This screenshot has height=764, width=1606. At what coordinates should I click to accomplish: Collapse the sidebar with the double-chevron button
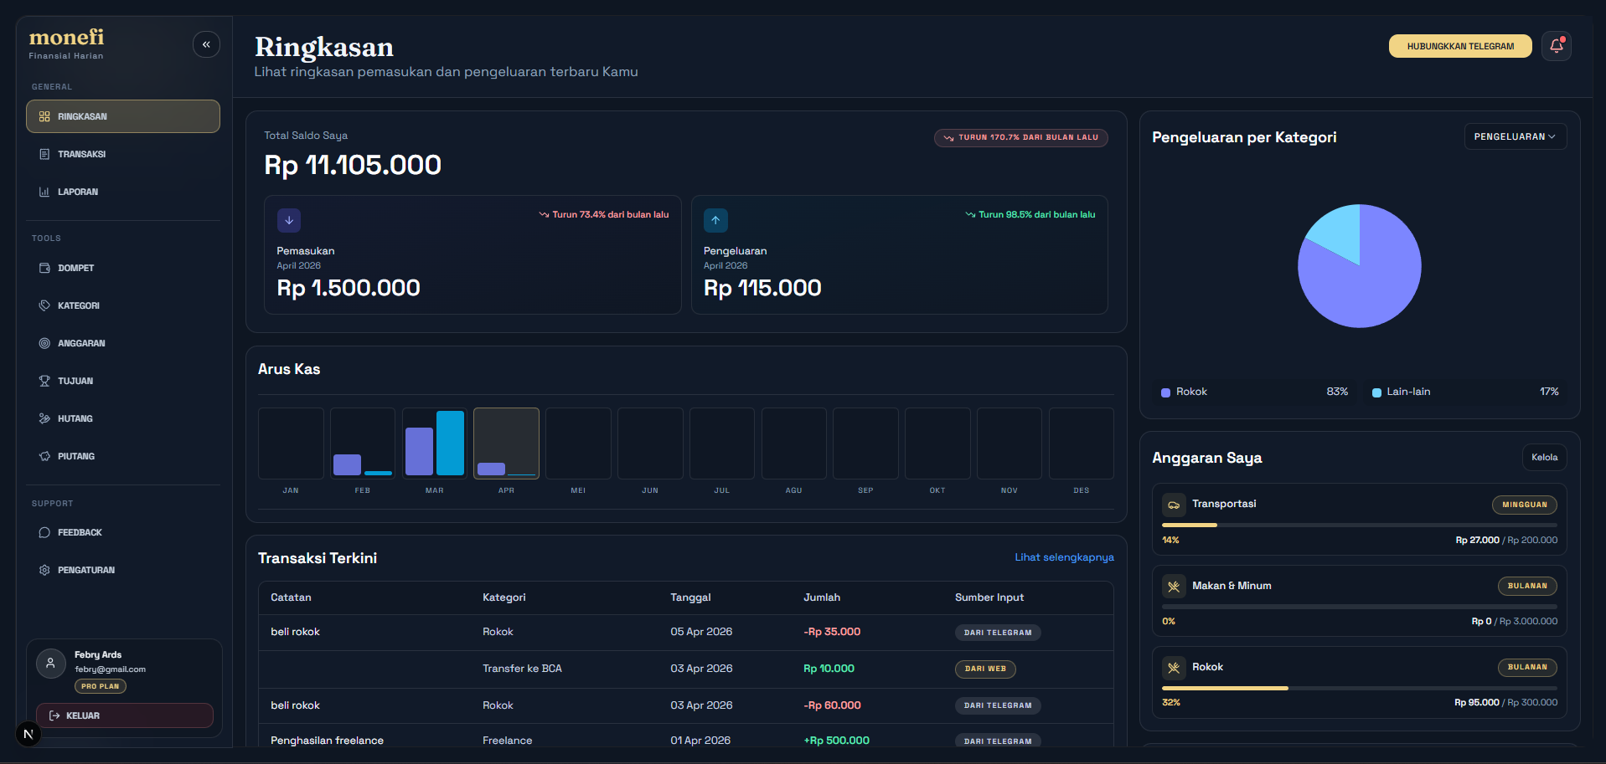206,44
